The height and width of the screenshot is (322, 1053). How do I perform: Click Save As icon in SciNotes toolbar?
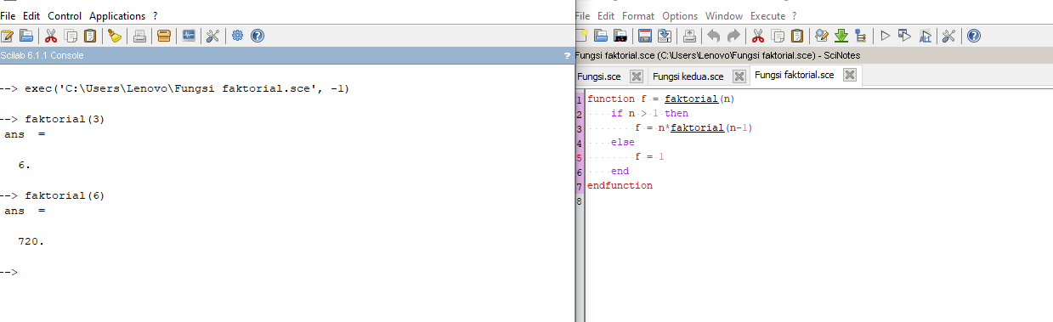point(665,36)
